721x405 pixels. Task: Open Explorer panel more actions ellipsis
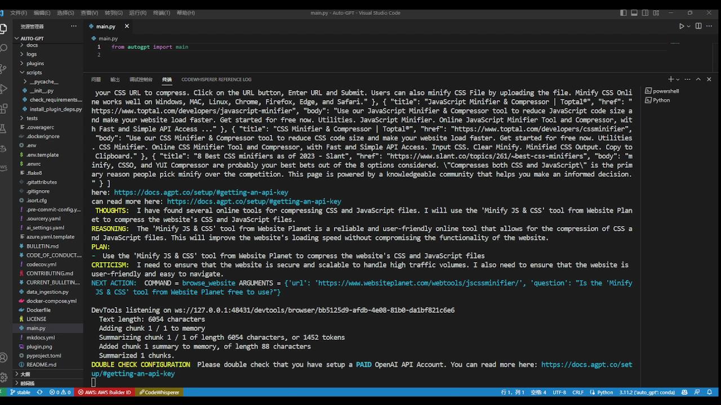[x=74, y=26]
